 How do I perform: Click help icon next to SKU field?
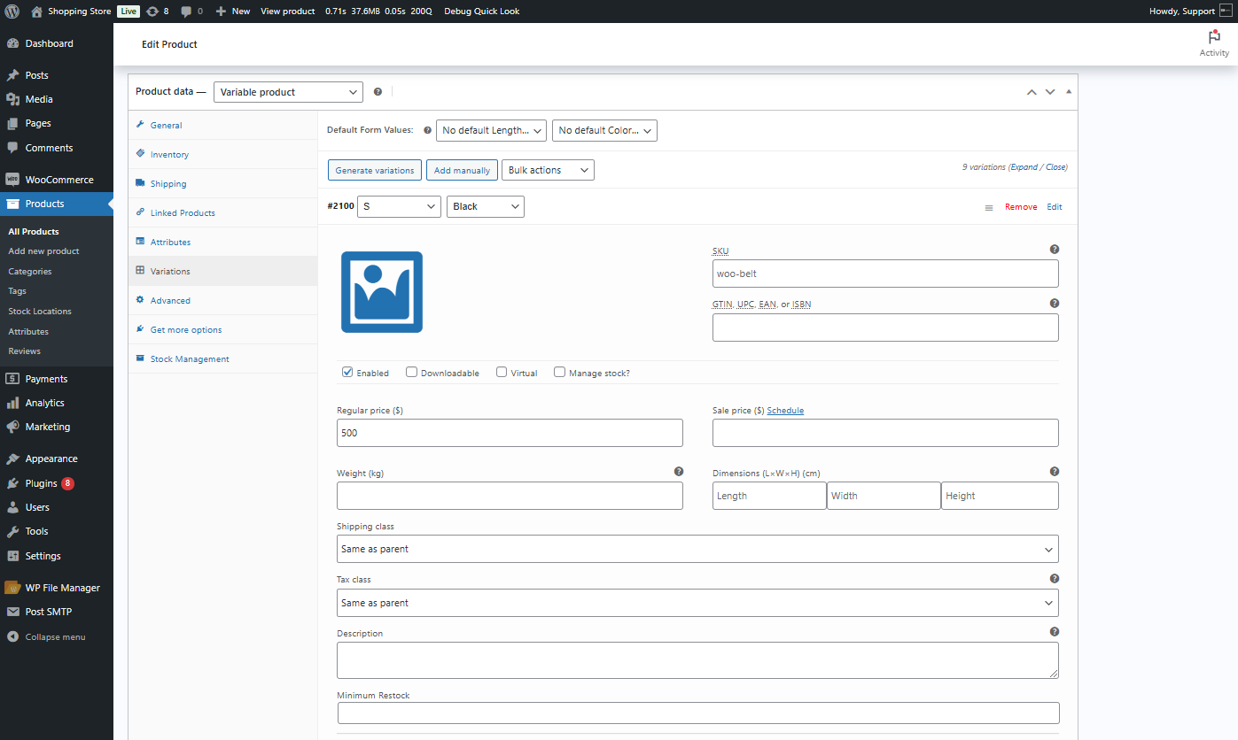pos(1055,250)
